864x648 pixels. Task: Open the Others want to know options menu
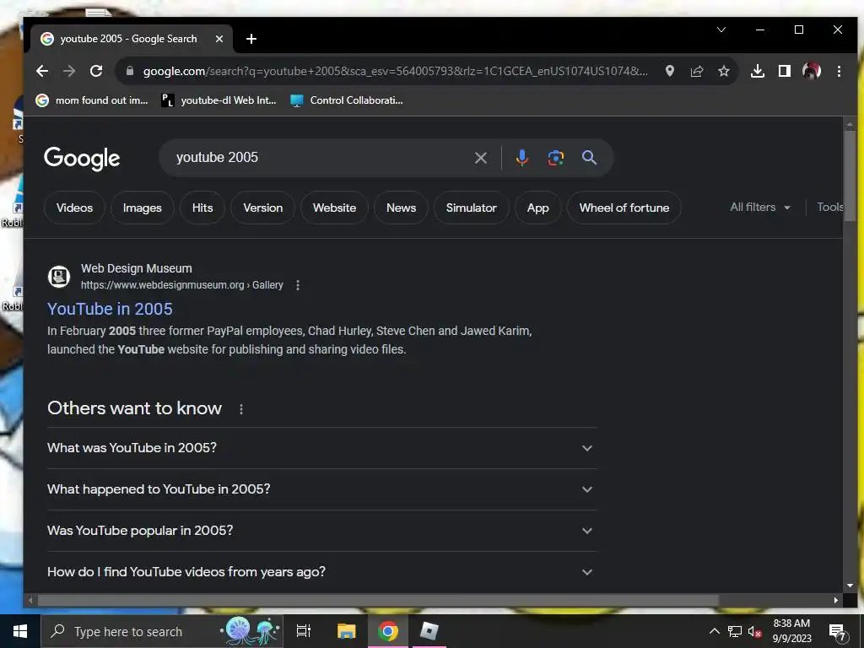point(240,409)
